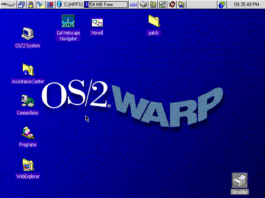Open the window list icon in WarpCenter
265x198 pixels.
22,5
